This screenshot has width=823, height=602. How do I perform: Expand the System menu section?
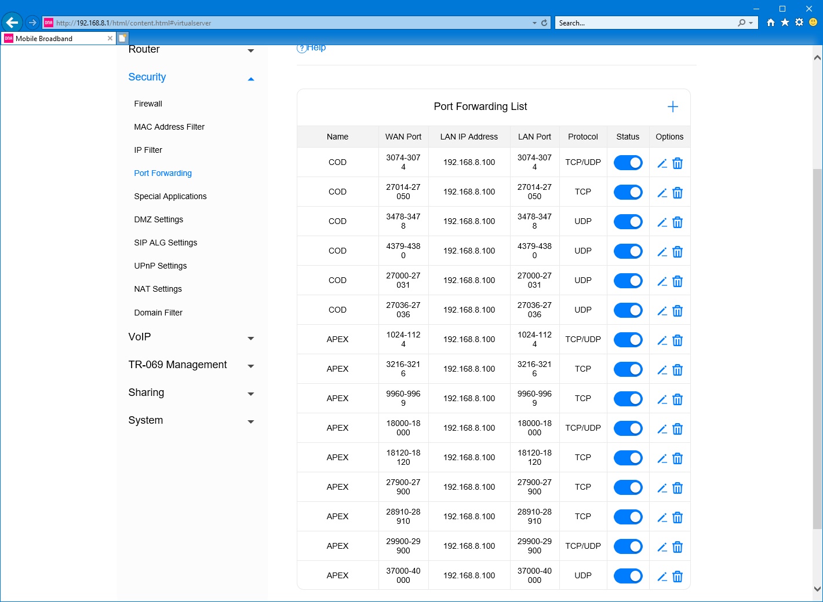pyautogui.click(x=250, y=421)
